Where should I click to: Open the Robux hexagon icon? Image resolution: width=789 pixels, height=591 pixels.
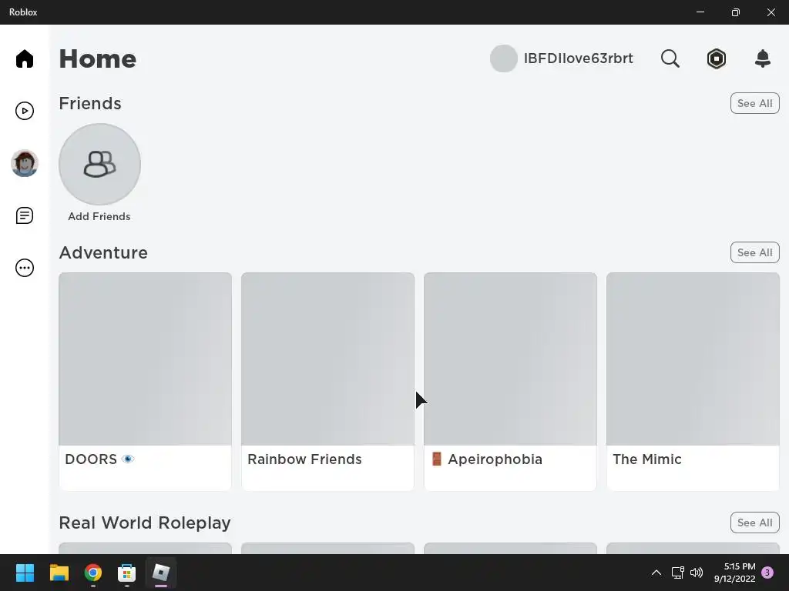point(716,58)
